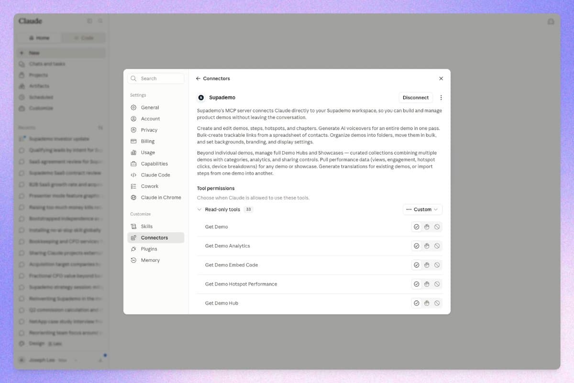The height and width of the screenshot is (383, 574).
Task: Switch to Home tab in background Claude window
Action: tap(39, 38)
